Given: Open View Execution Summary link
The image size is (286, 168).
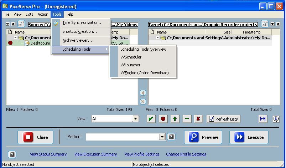Looking at the screenshot, I should (96, 154).
